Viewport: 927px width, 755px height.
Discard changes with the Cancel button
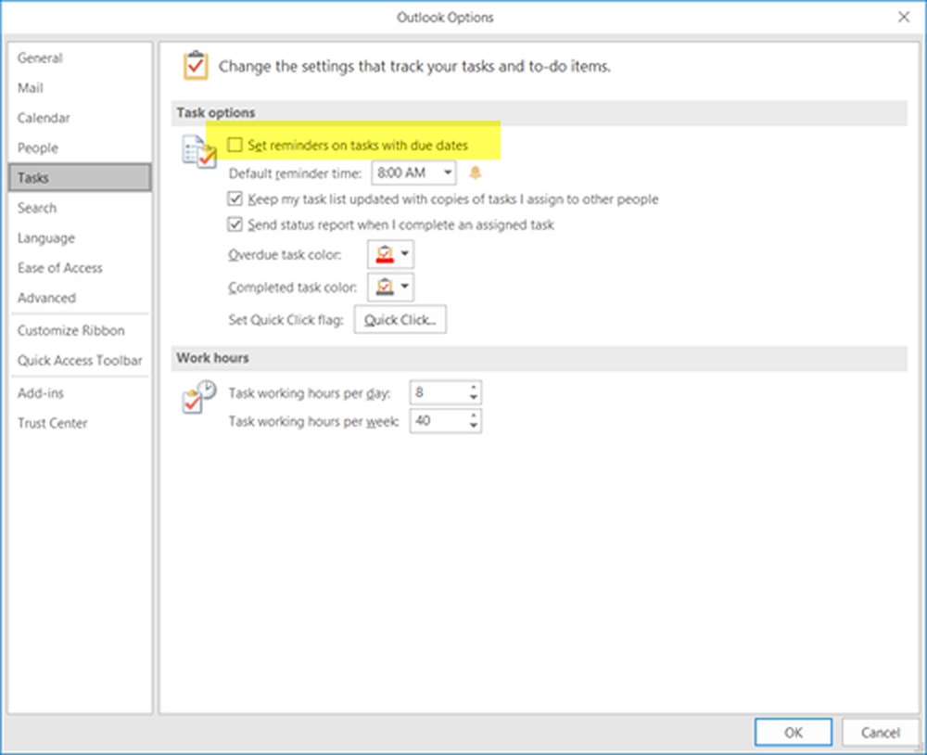(x=880, y=732)
